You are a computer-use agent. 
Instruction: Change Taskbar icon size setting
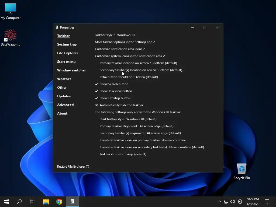(x=123, y=154)
